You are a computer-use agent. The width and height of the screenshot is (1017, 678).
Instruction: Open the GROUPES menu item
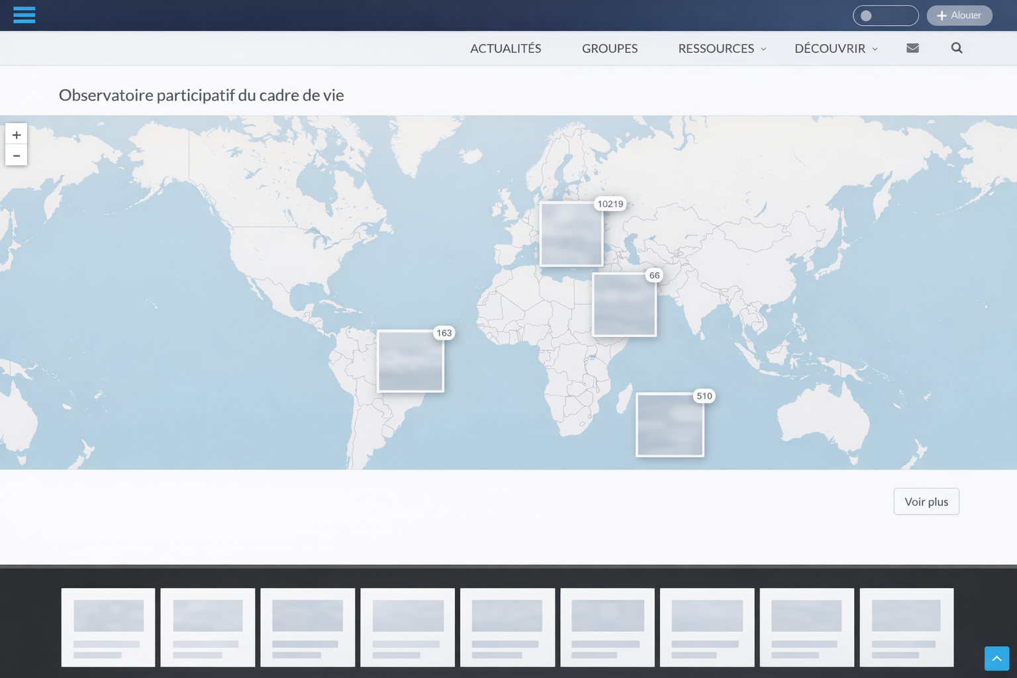pyautogui.click(x=609, y=48)
